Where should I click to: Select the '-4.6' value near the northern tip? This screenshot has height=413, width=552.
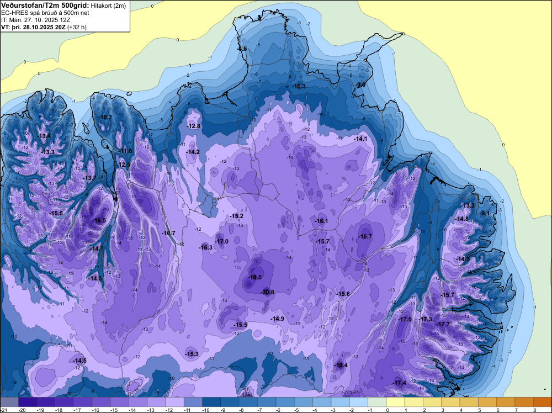coord(242,49)
